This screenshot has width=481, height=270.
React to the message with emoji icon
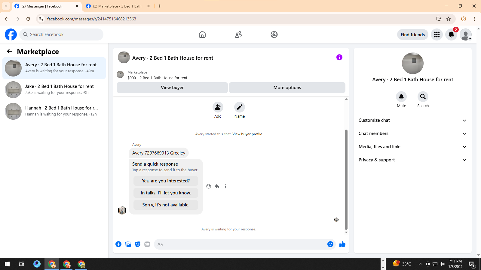[209, 186]
